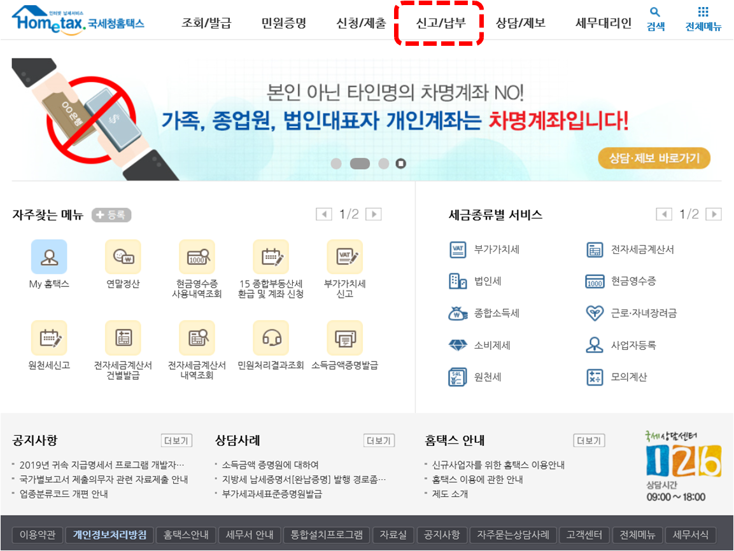Open notice 2019년 귀속 지급명세서 프로그램 개발자
The image size is (734, 551).
coord(102,465)
